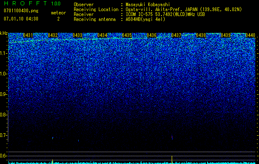Click the short yellow spike near 0432
Image resolution: width=259 pixels, height=164 pixels.
53,162
